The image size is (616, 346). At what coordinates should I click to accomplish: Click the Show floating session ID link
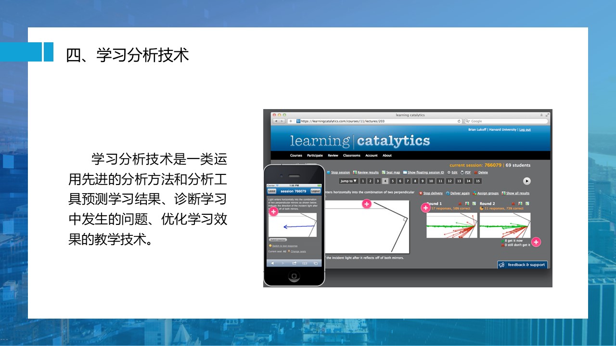point(425,173)
